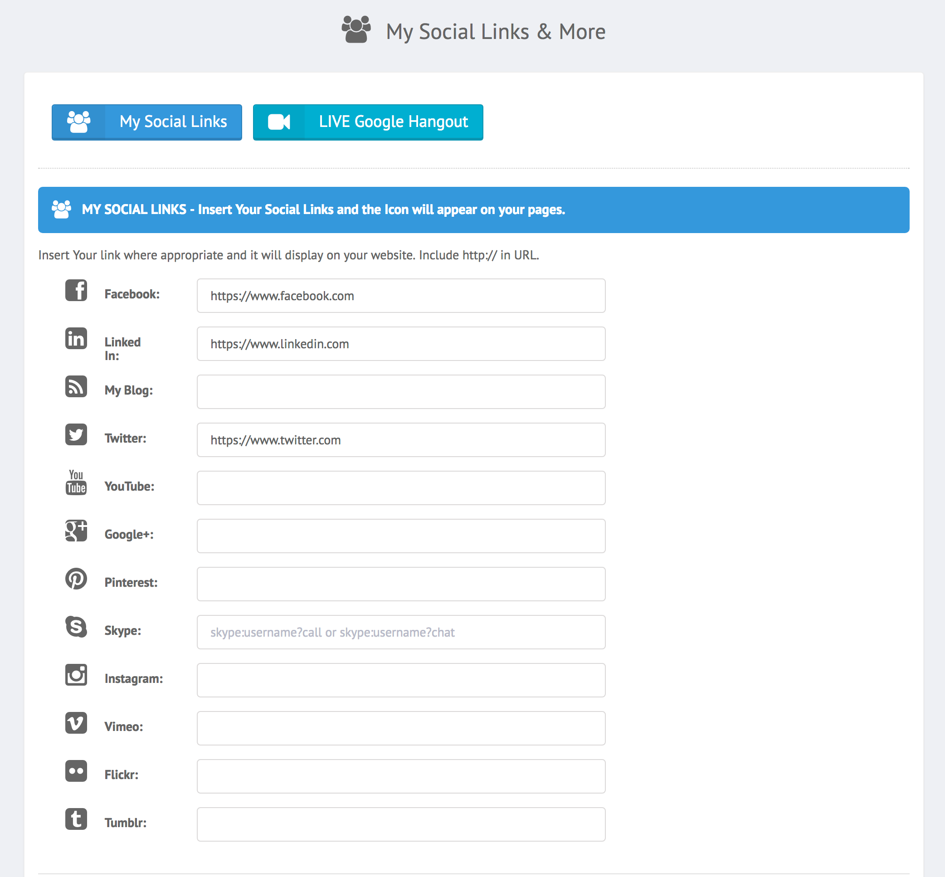Click the Skype icon

[76, 626]
